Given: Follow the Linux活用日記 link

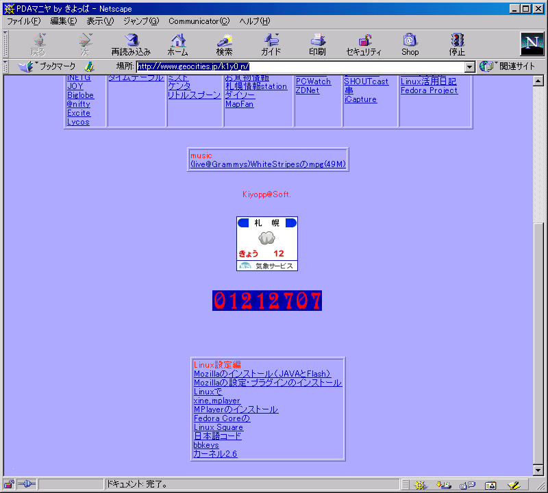Looking at the screenshot, I should click(429, 81).
